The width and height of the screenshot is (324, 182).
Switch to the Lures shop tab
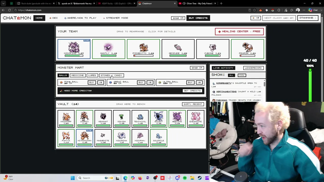coord(92,75)
